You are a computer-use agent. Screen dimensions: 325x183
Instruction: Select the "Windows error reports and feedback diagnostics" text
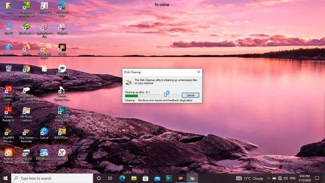click(x=165, y=101)
